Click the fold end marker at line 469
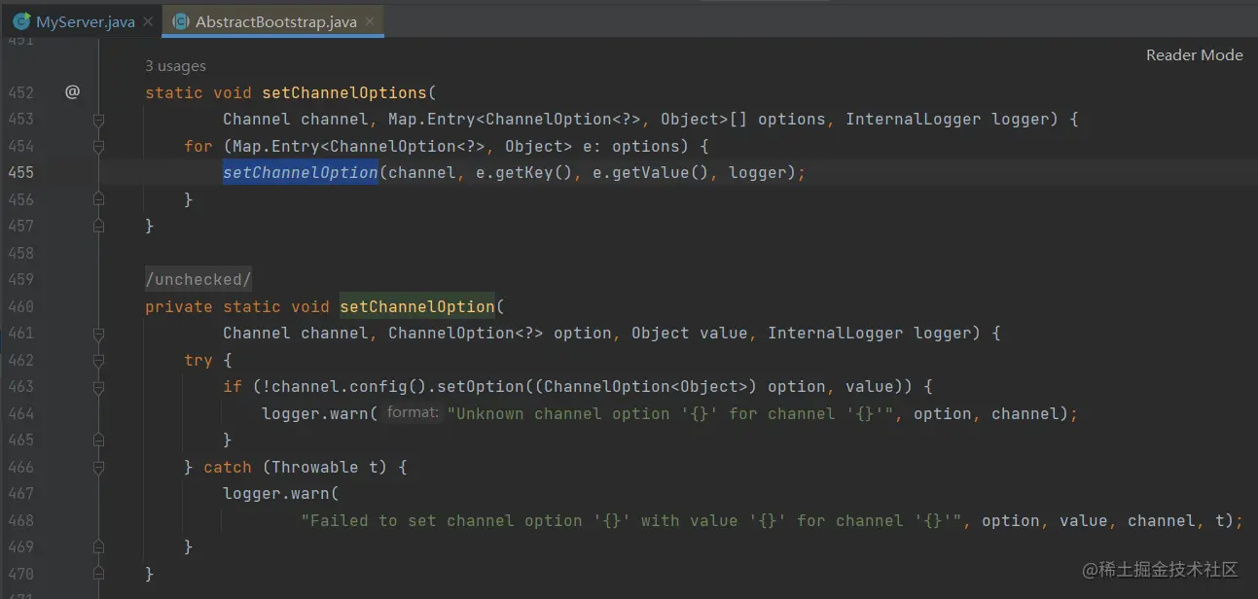 point(98,547)
